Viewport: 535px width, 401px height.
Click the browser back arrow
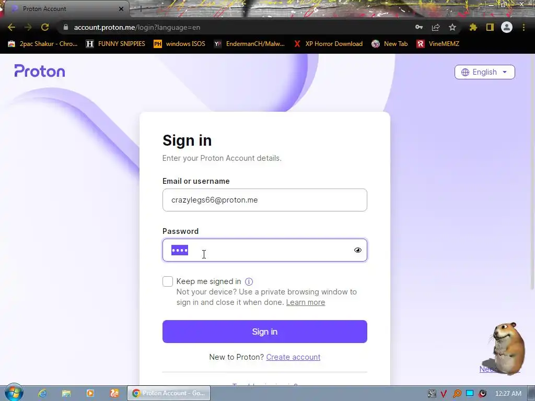pos(11,27)
